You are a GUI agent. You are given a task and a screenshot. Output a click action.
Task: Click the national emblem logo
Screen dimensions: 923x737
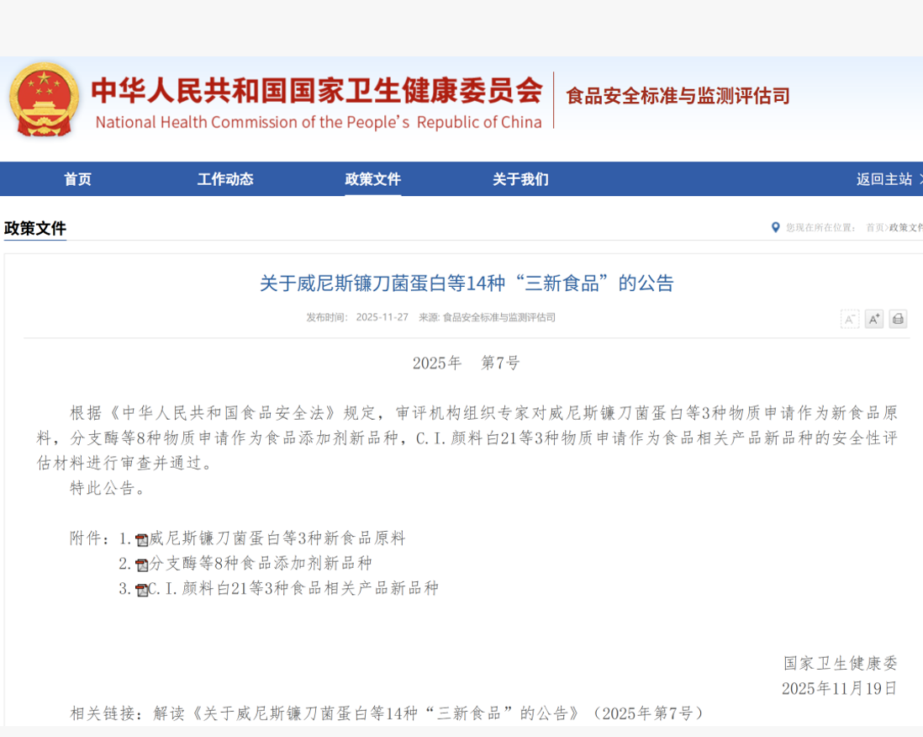point(45,99)
